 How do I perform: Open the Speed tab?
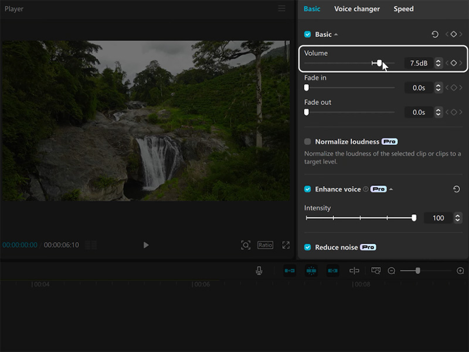(403, 9)
